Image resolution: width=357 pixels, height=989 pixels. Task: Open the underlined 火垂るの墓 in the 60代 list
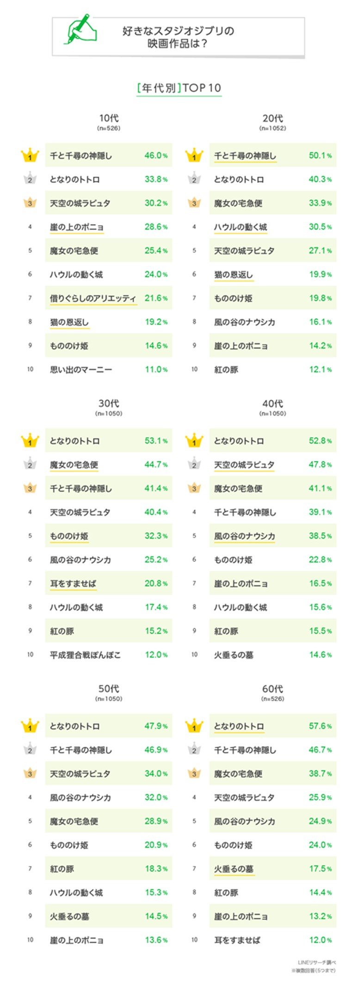pos(234,869)
